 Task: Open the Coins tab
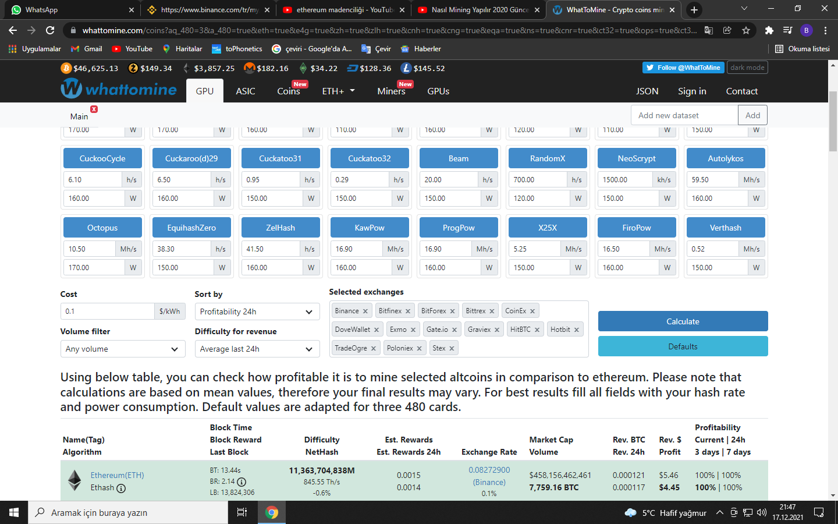pyautogui.click(x=289, y=91)
